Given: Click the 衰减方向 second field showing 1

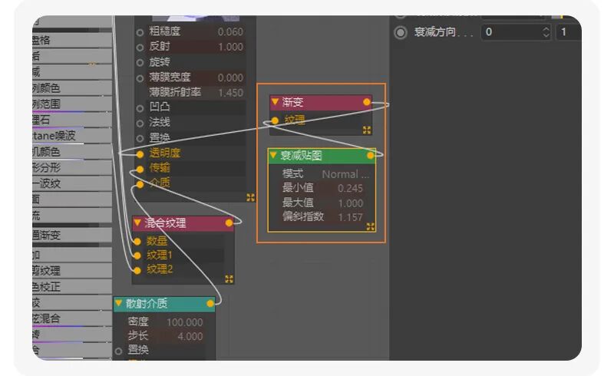Looking at the screenshot, I should tap(568, 31).
